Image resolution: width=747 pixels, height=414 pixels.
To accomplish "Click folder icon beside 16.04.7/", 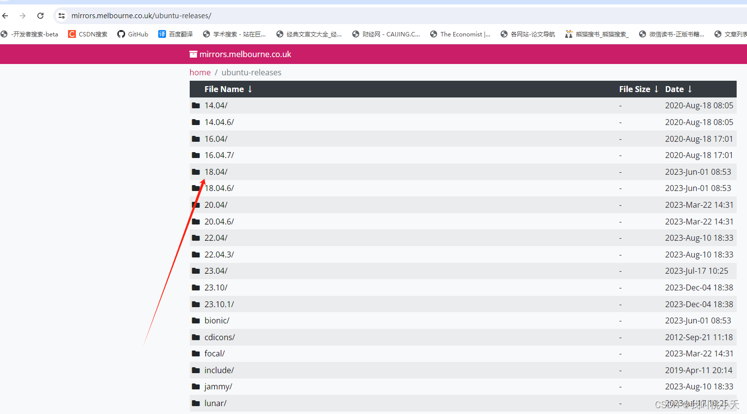I will 196,155.
